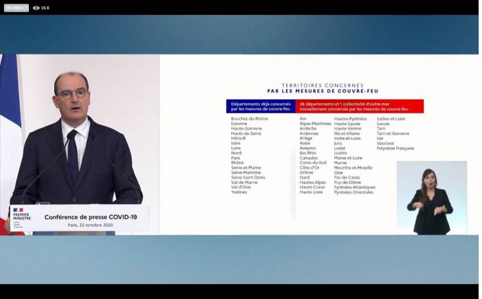The width and height of the screenshot is (482, 299).
Task: Click the Premier Ministre government logo
Action: click(x=22, y=216)
